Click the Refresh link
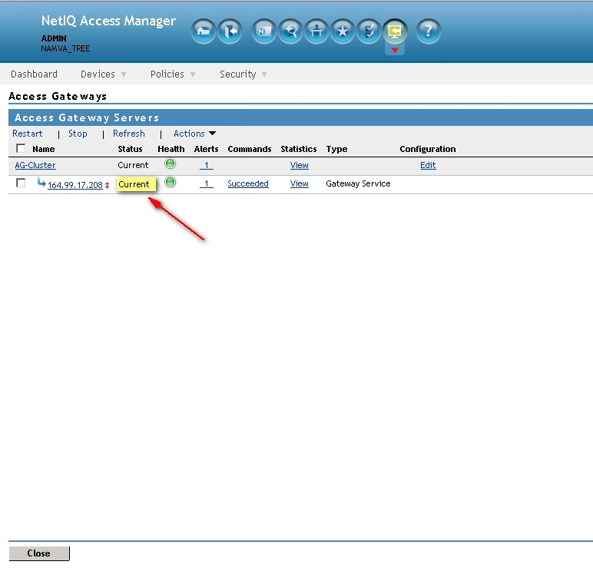This screenshot has height=578, width=593. click(x=128, y=134)
